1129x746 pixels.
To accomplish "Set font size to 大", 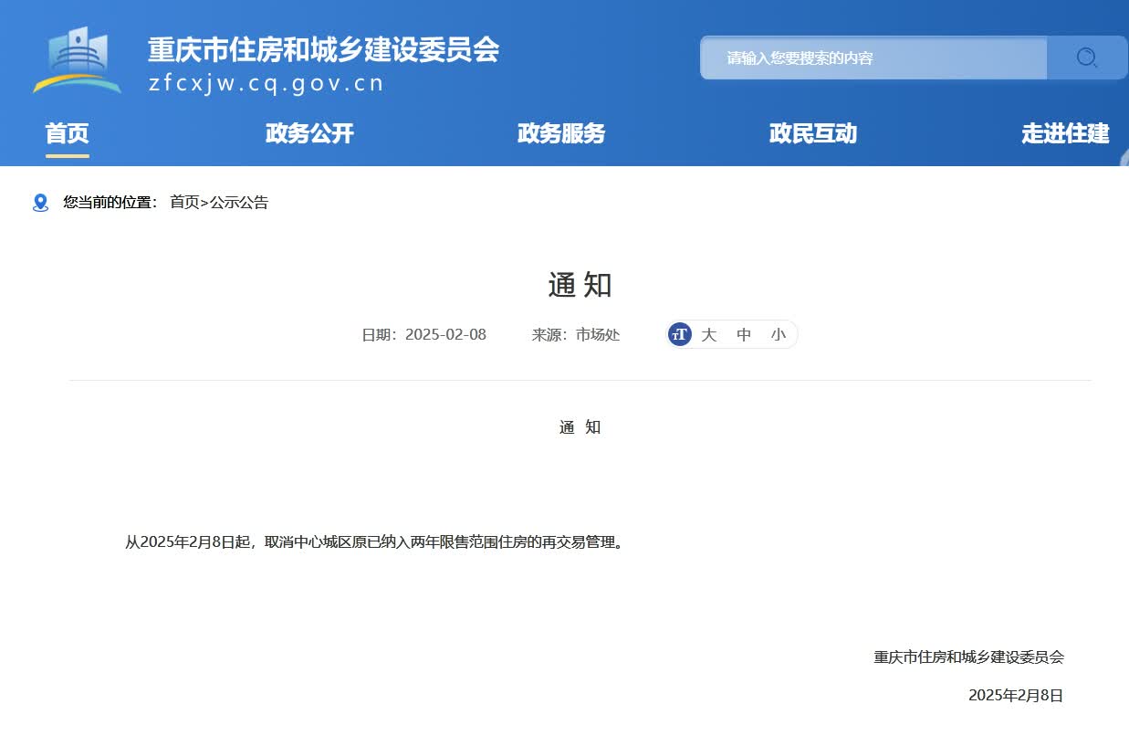I will 708,334.
